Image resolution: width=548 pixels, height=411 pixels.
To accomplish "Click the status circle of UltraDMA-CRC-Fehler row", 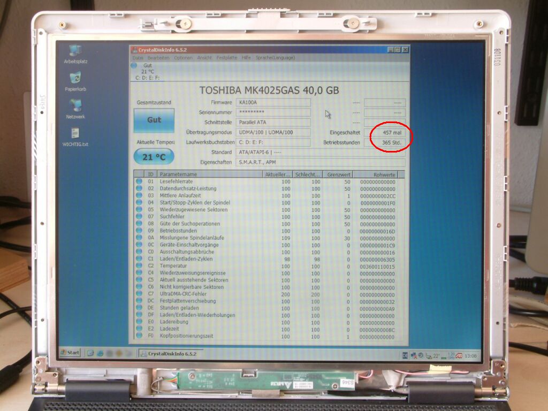I will click(x=139, y=294).
